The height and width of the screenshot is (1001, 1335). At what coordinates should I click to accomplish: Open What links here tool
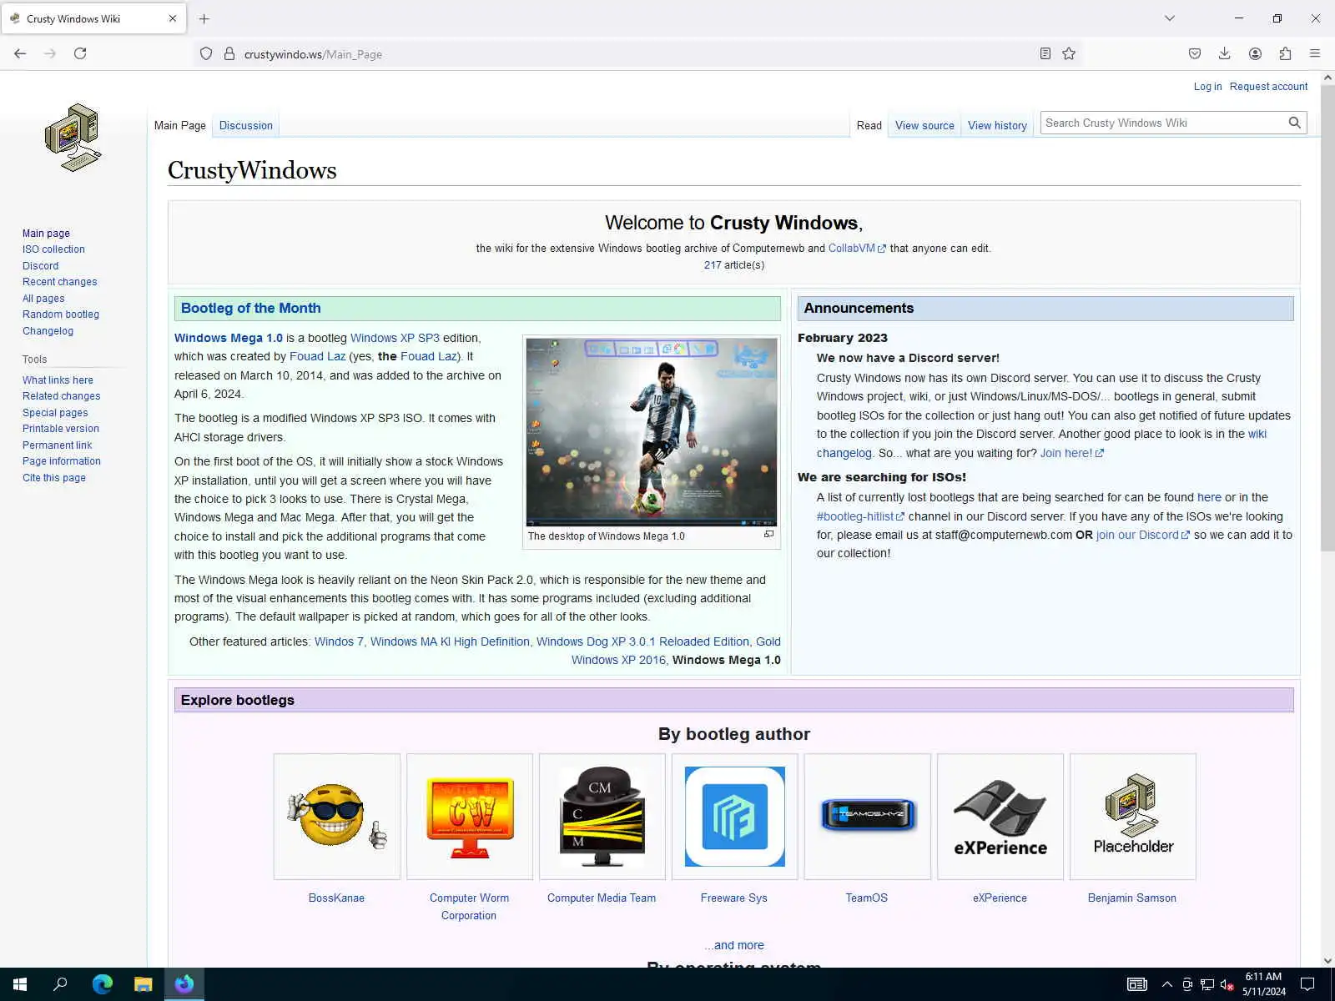click(x=58, y=380)
